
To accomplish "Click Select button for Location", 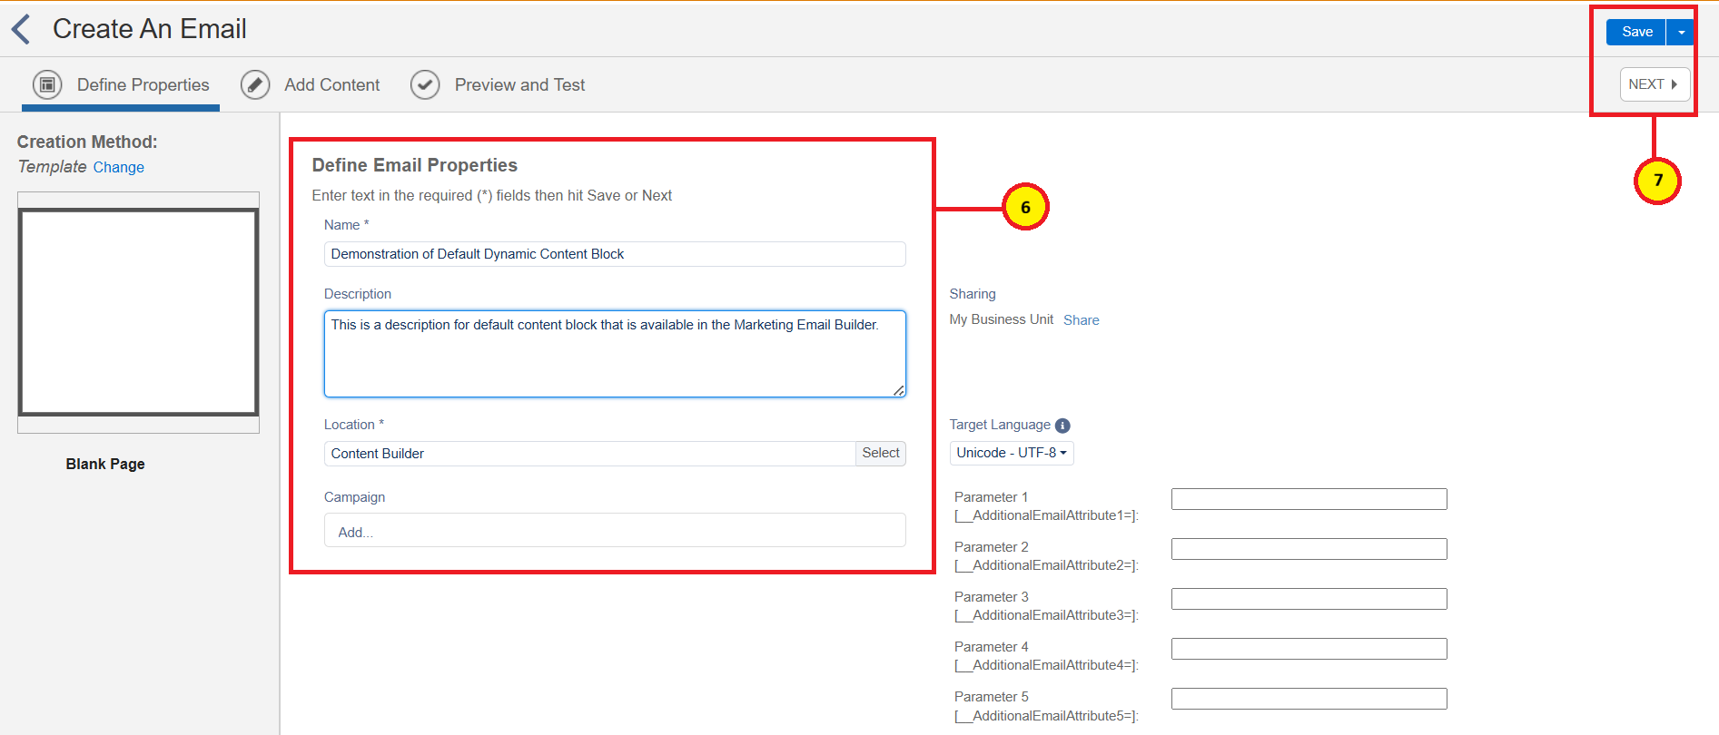I will click(x=880, y=453).
